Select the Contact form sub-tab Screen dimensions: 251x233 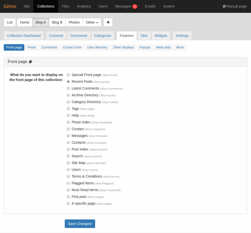pyautogui.click(x=72, y=47)
